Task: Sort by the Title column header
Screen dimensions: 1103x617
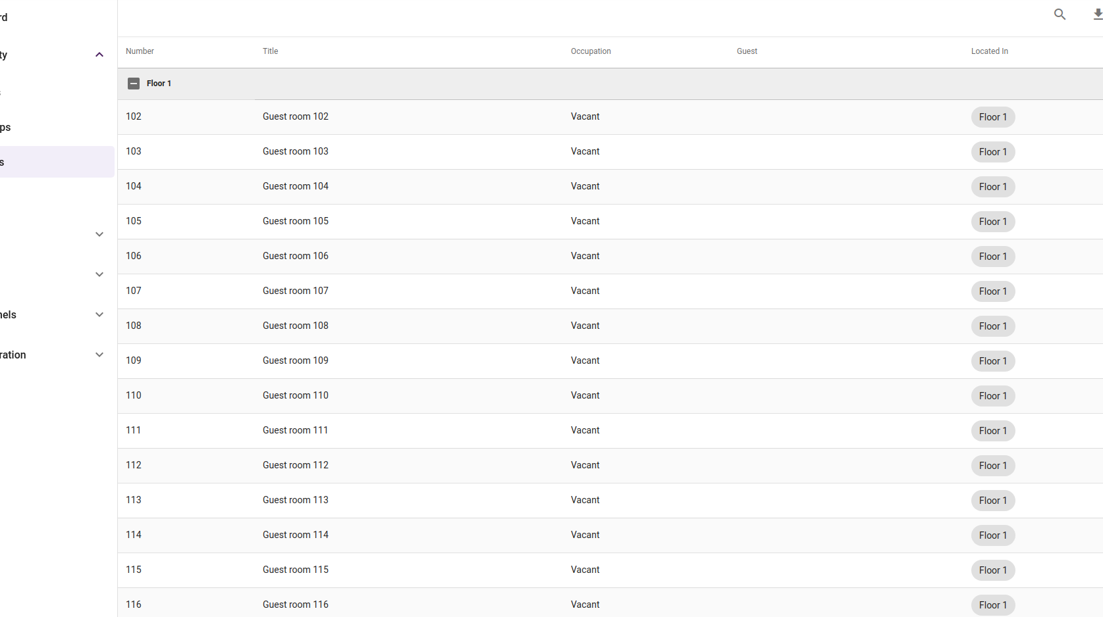Action: tap(270, 51)
